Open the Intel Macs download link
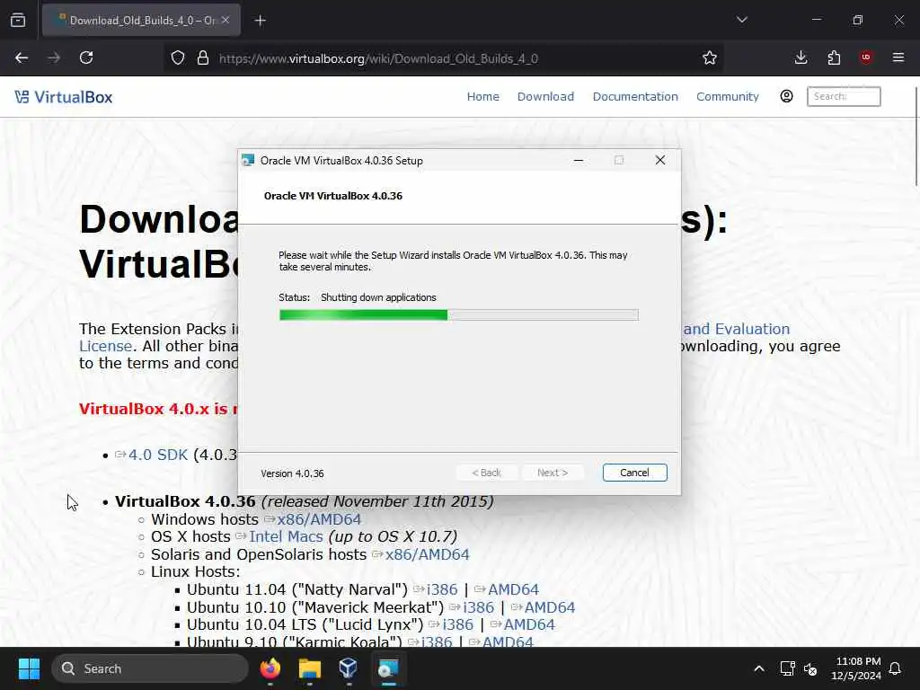This screenshot has height=690, width=920. (286, 536)
